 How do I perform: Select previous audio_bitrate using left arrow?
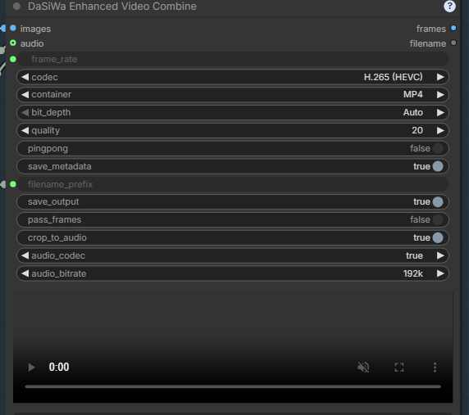(25, 273)
